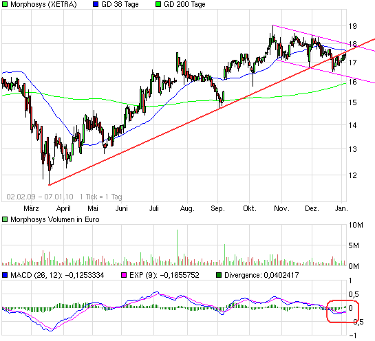Click the blue GD 38 Tage legend swatch
The image size is (375, 341).
pyautogui.click(x=96, y=4)
